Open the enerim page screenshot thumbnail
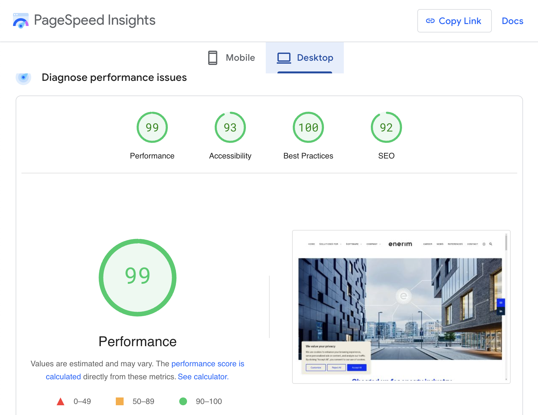538x415 pixels. tap(401, 307)
